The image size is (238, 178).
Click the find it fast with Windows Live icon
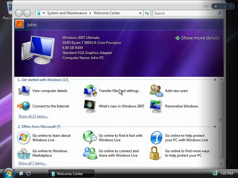[x=90, y=137]
